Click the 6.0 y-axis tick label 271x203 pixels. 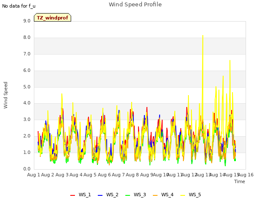point(27,71)
